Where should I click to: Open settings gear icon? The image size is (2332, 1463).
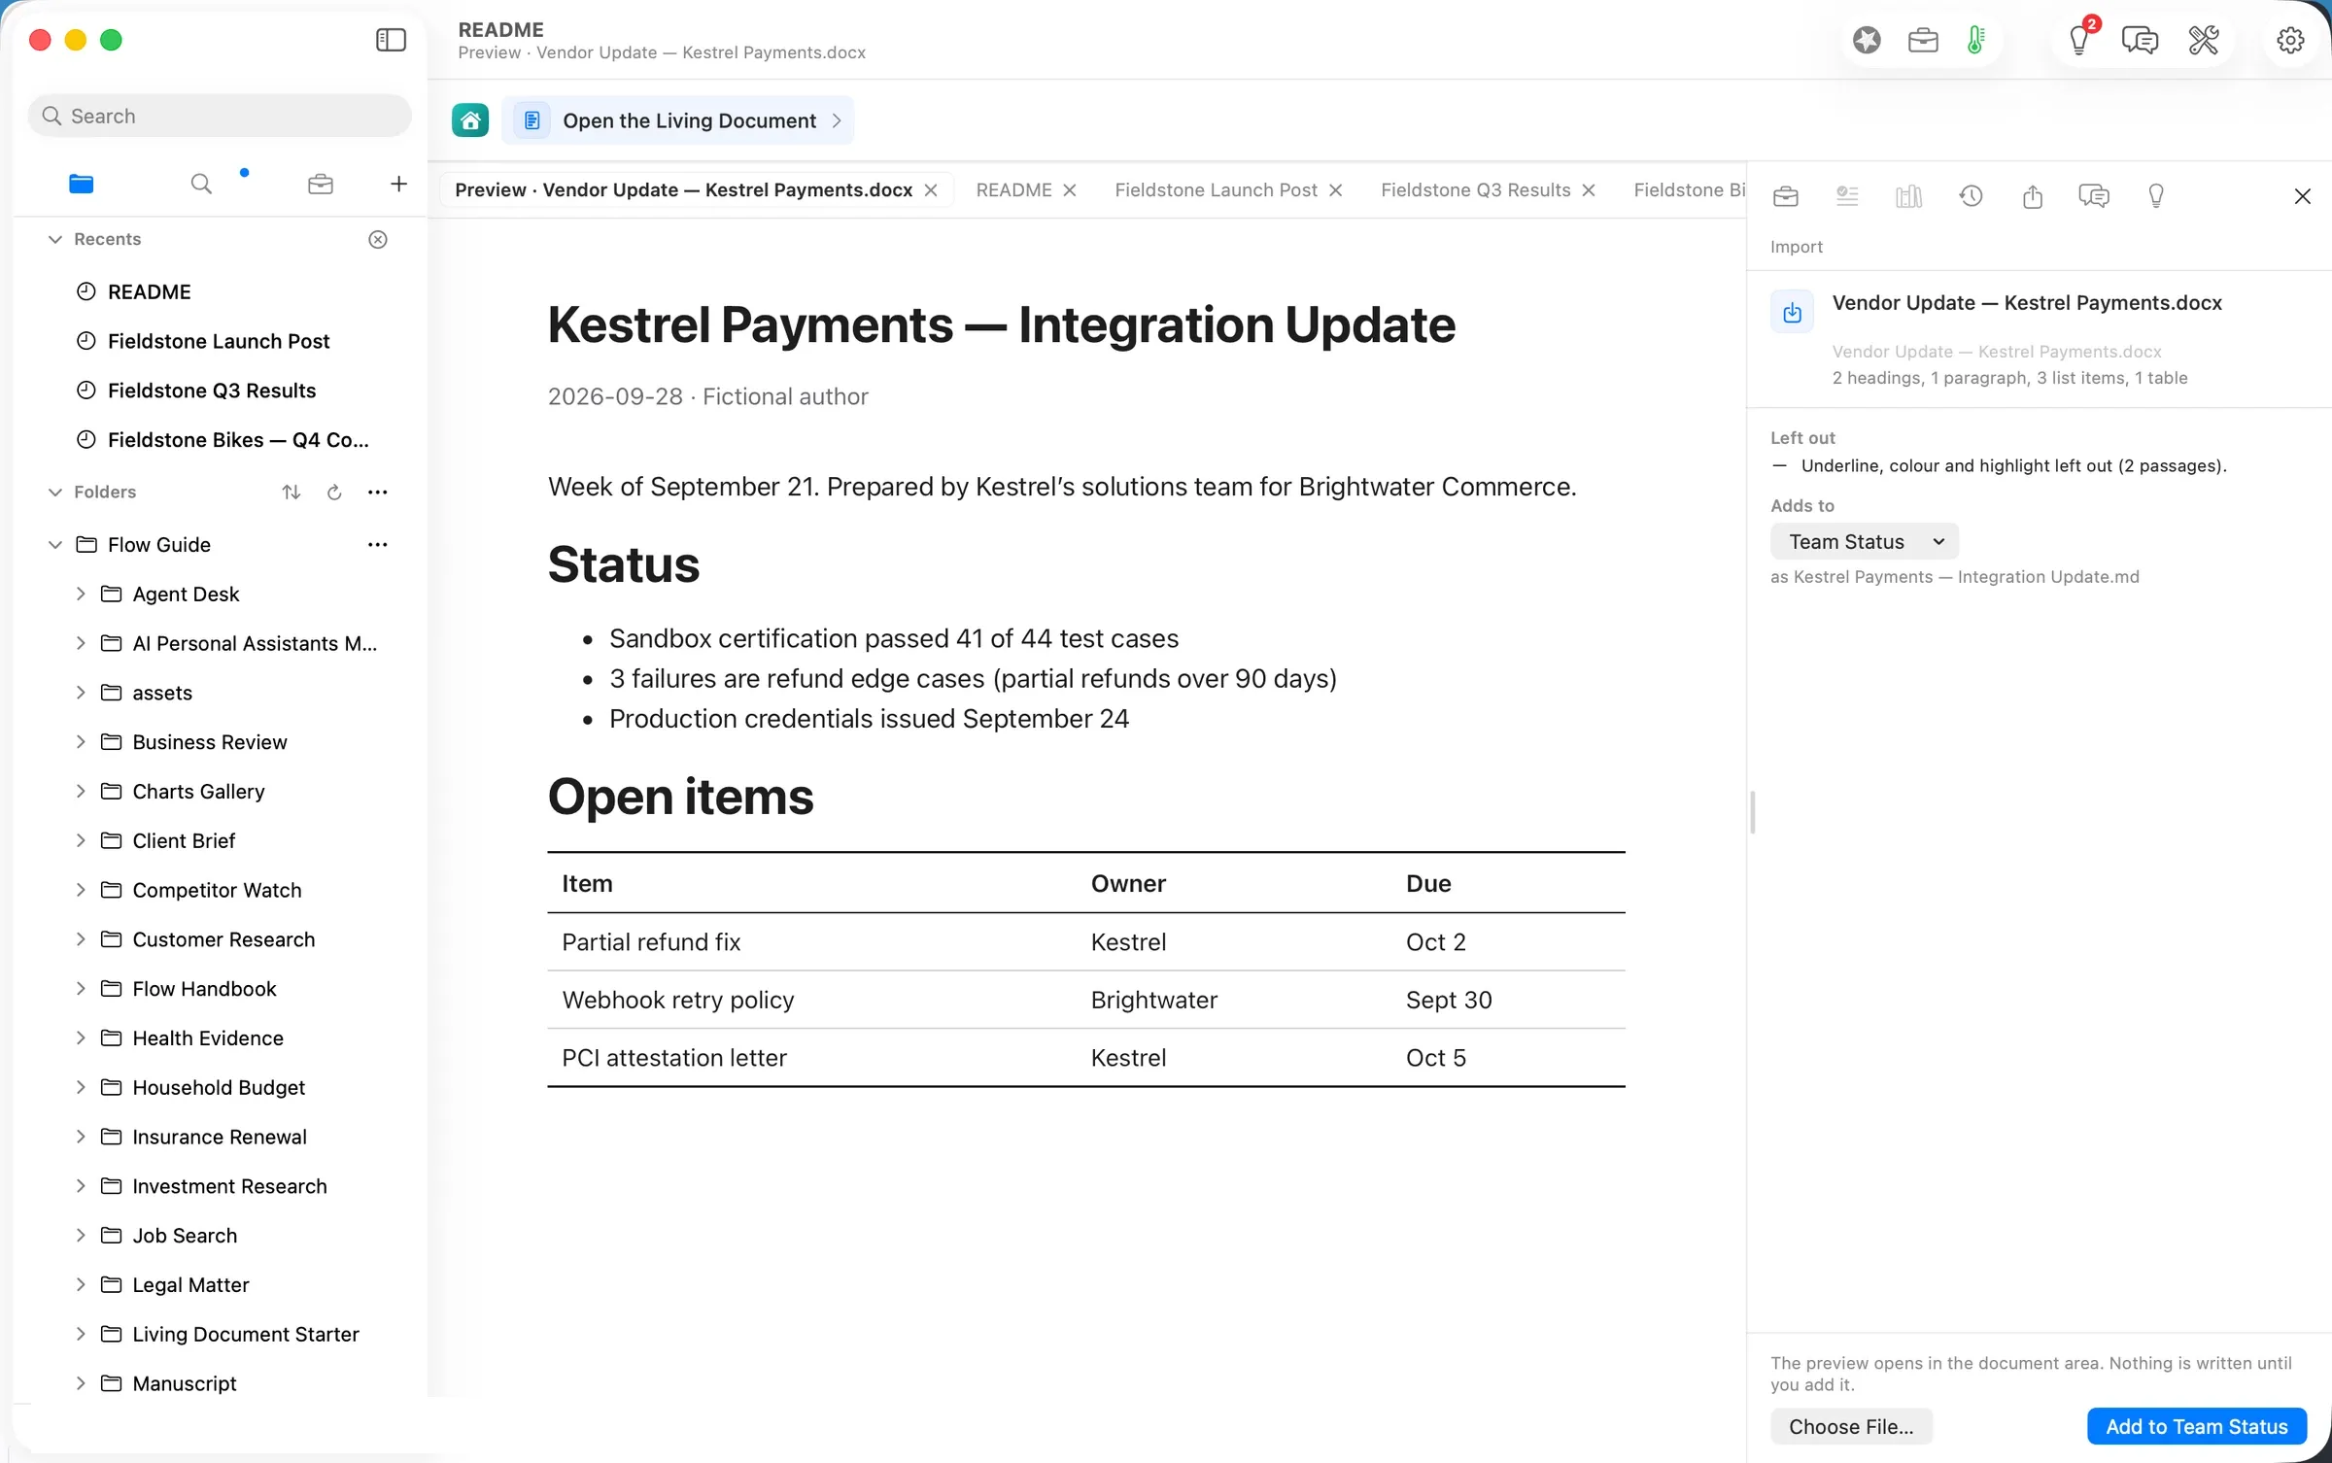(2290, 40)
